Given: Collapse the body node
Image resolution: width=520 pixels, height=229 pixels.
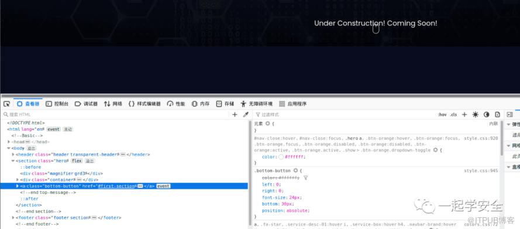Looking at the screenshot, I should [9, 148].
